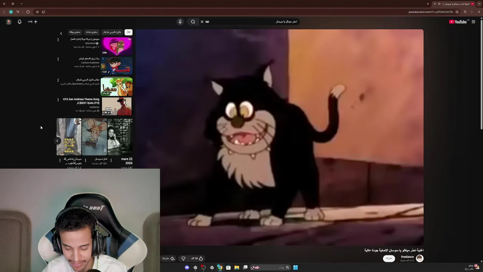This screenshot has height=272, width=483.
Task: Open YouTube notifications bell
Action: click(20, 22)
